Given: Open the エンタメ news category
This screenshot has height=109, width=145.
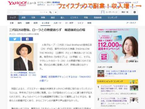Looking at the screenshot, I should [x=45, y=23].
